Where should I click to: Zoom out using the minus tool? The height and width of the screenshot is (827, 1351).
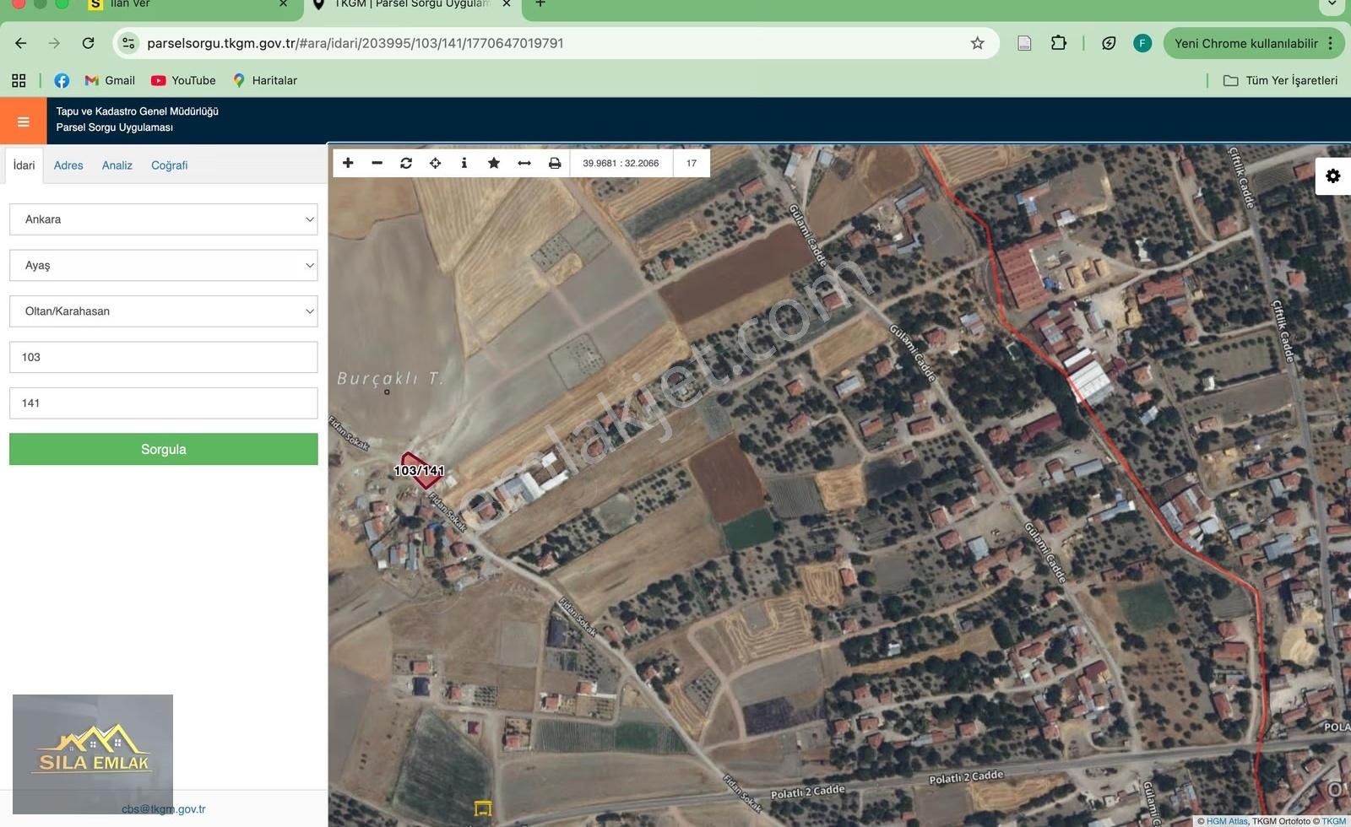point(377,163)
